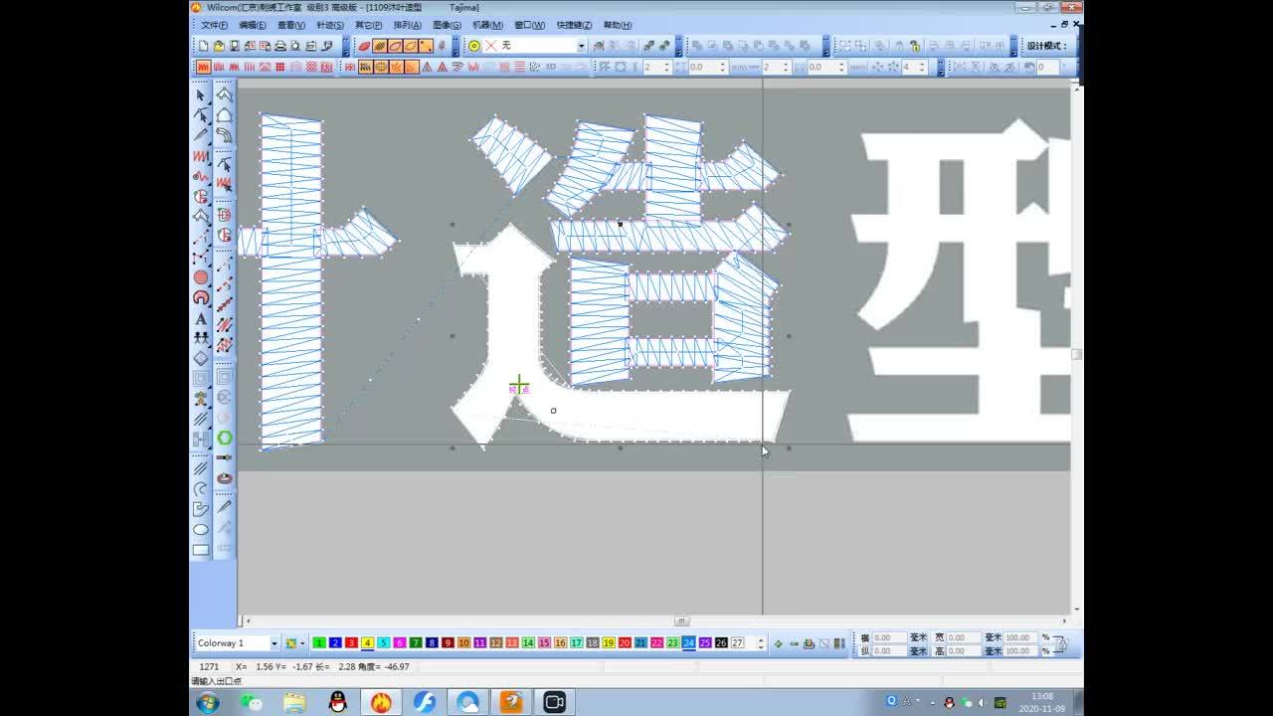1273x716 pixels.
Task: Click the Open file folder icon
Action: [219, 46]
